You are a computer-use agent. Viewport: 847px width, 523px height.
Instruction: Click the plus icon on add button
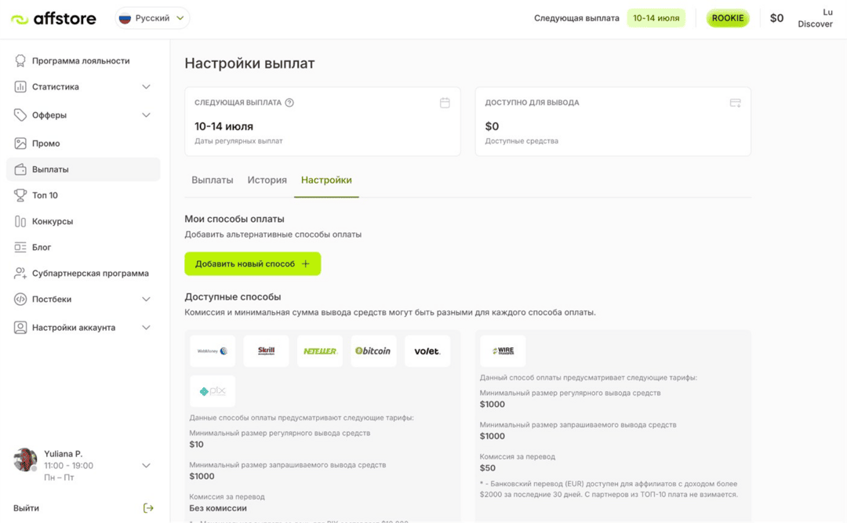click(x=306, y=263)
